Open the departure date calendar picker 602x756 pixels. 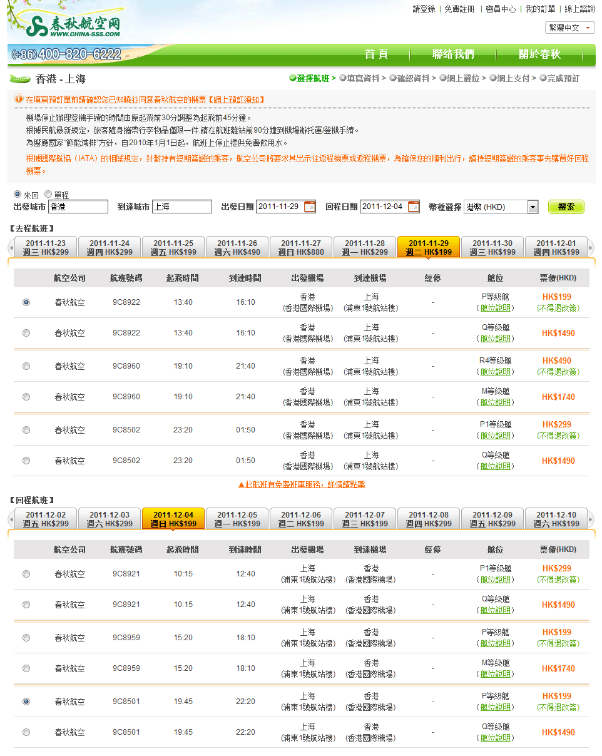point(310,207)
